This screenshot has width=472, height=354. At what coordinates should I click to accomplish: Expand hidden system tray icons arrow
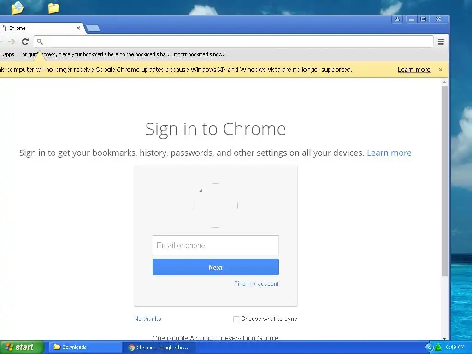[x=429, y=348]
